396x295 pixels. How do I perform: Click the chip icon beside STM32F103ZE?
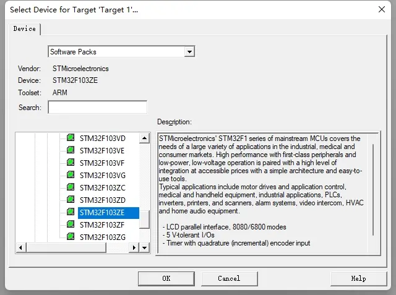tap(71, 212)
